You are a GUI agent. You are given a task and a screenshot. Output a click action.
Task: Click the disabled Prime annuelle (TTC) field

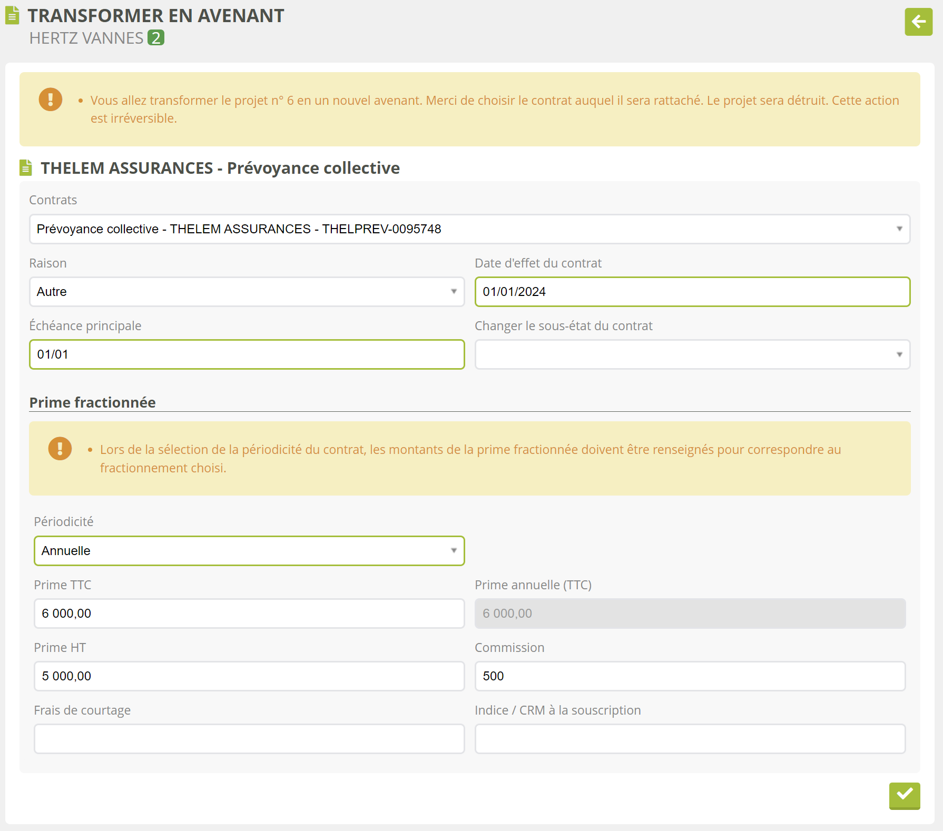coord(690,614)
